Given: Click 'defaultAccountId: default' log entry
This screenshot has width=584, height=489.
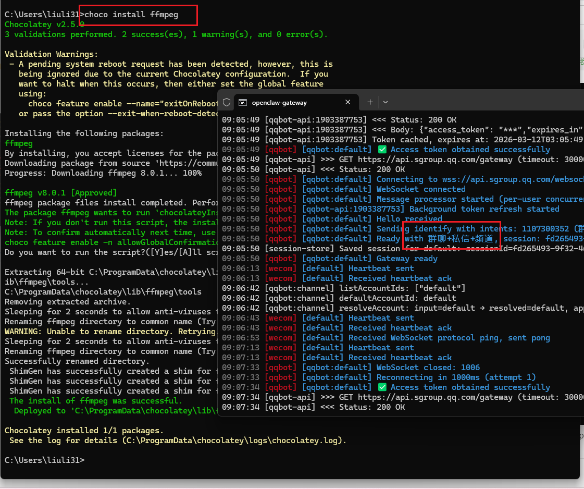Looking at the screenshot, I should (398, 298).
